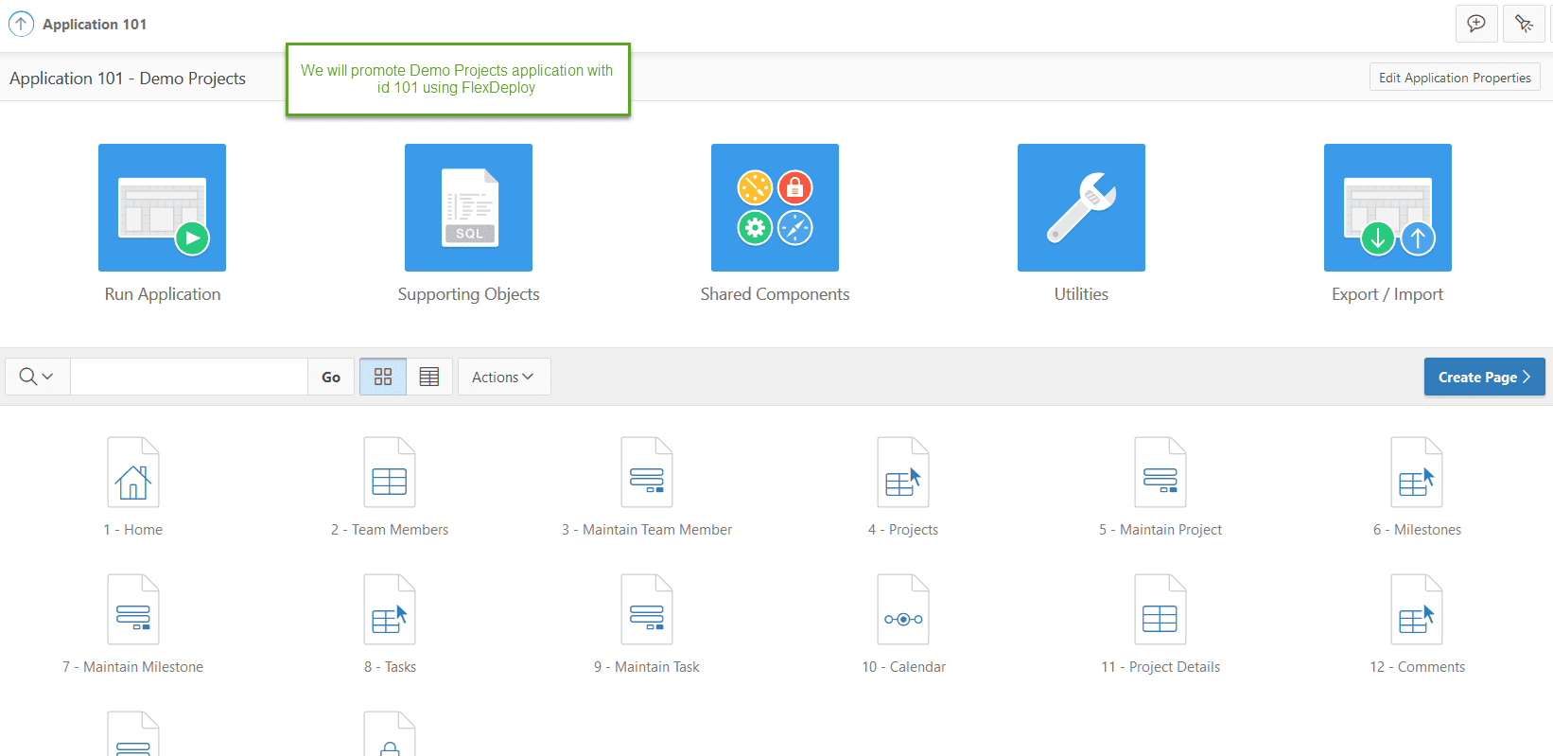Open page 5 - Maintain Project icon
Image resolution: width=1553 pixels, height=756 pixels.
tap(1160, 472)
